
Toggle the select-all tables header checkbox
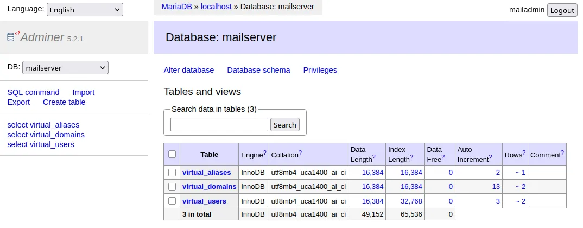tap(172, 154)
